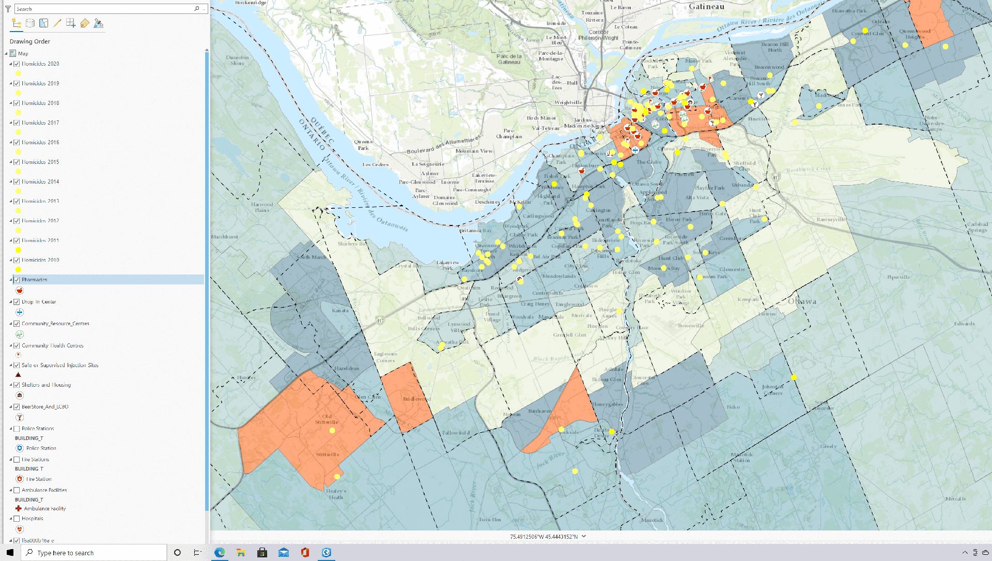Open Microsoft Edge from the taskbar

click(220, 553)
